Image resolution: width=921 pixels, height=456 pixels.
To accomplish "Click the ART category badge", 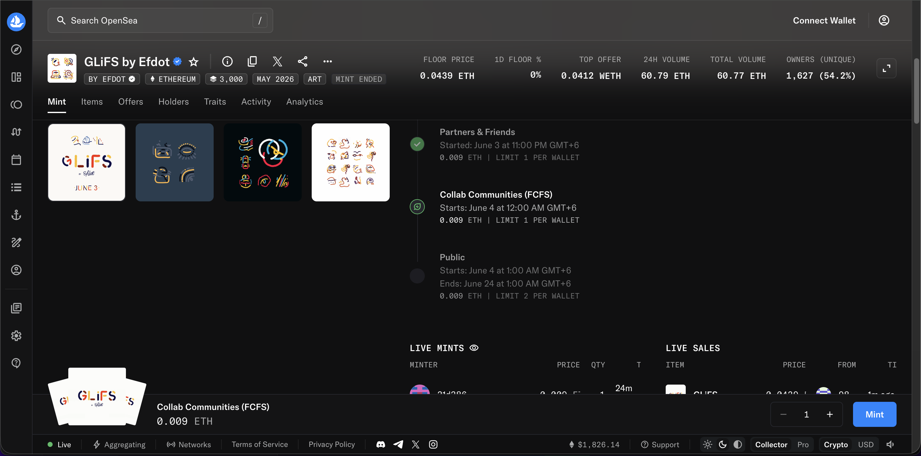I will coord(315,79).
